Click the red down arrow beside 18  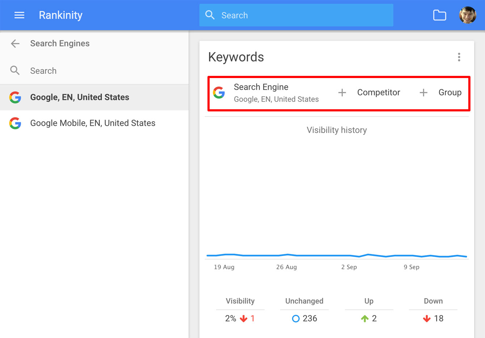pyautogui.click(x=427, y=318)
